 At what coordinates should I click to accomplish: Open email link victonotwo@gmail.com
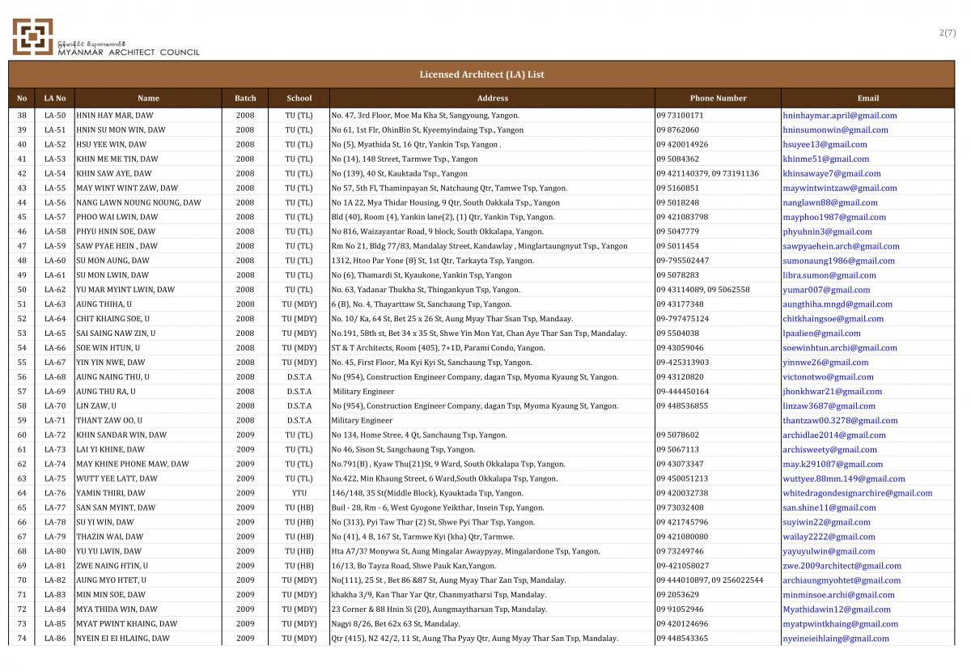828,377
